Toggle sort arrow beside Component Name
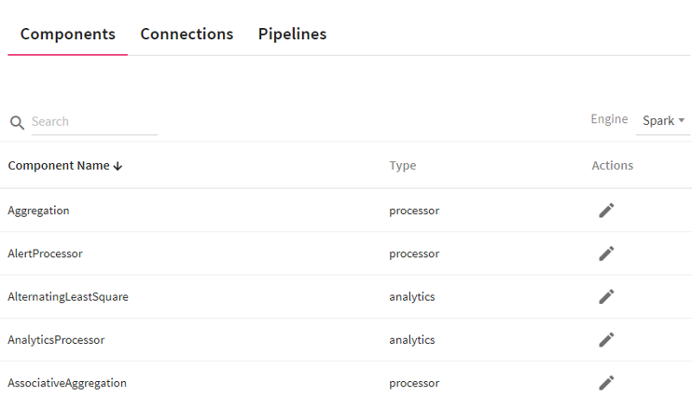This screenshot has height=396, width=692. tap(118, 166)
